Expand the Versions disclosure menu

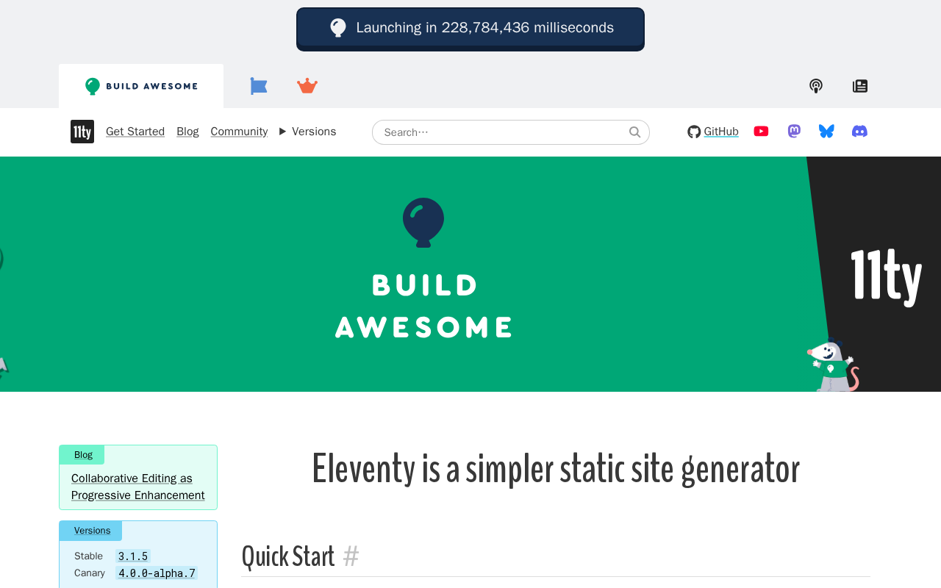[x=308, y=132]
